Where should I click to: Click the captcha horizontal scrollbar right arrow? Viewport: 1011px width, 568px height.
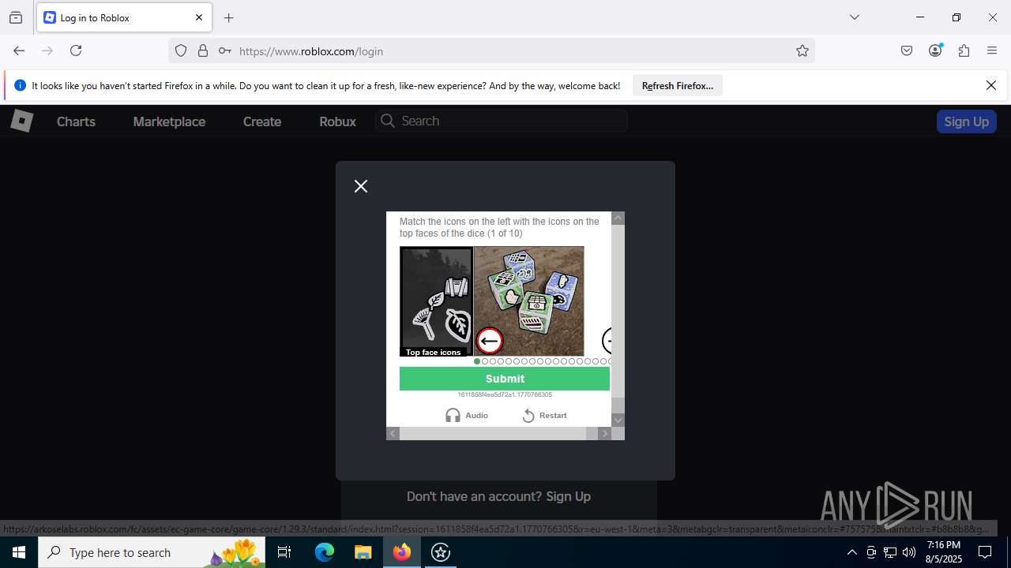[605, 433]
